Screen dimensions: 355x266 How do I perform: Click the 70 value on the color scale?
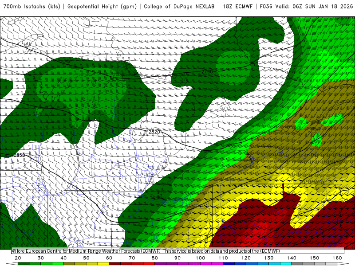point(132,258)
